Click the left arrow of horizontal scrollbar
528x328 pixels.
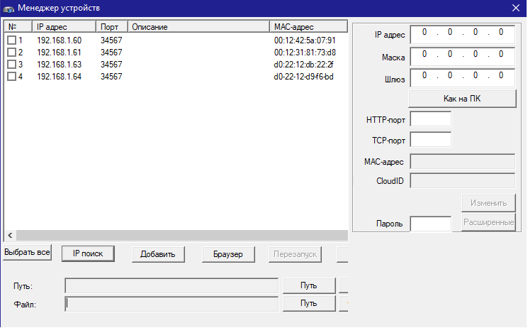[10, 235]
